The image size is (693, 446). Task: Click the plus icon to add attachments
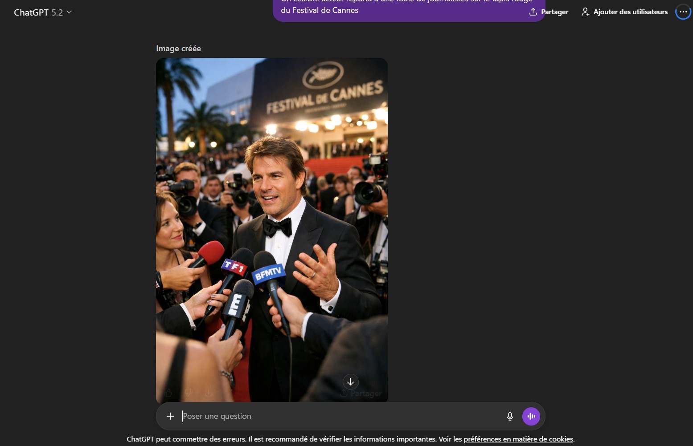click(x=170, y=416)
